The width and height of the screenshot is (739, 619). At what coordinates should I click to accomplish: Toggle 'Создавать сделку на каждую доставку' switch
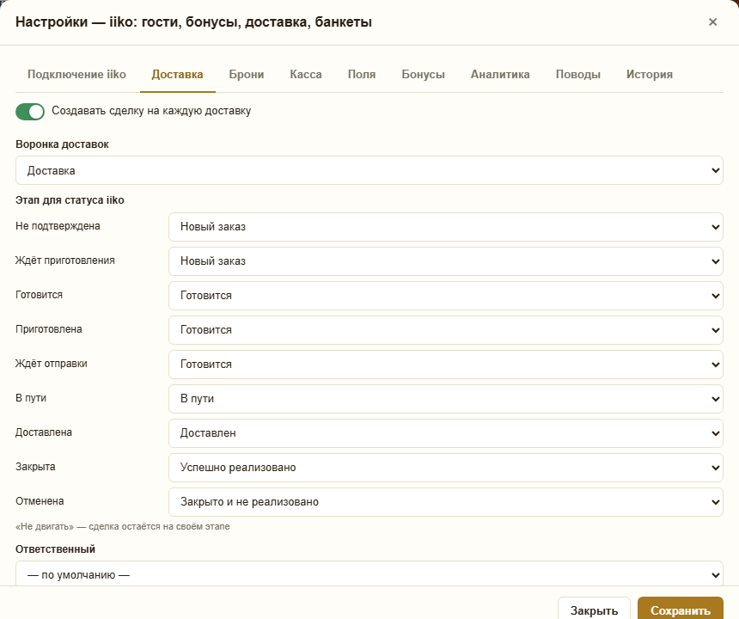click(x=30, y=112)
